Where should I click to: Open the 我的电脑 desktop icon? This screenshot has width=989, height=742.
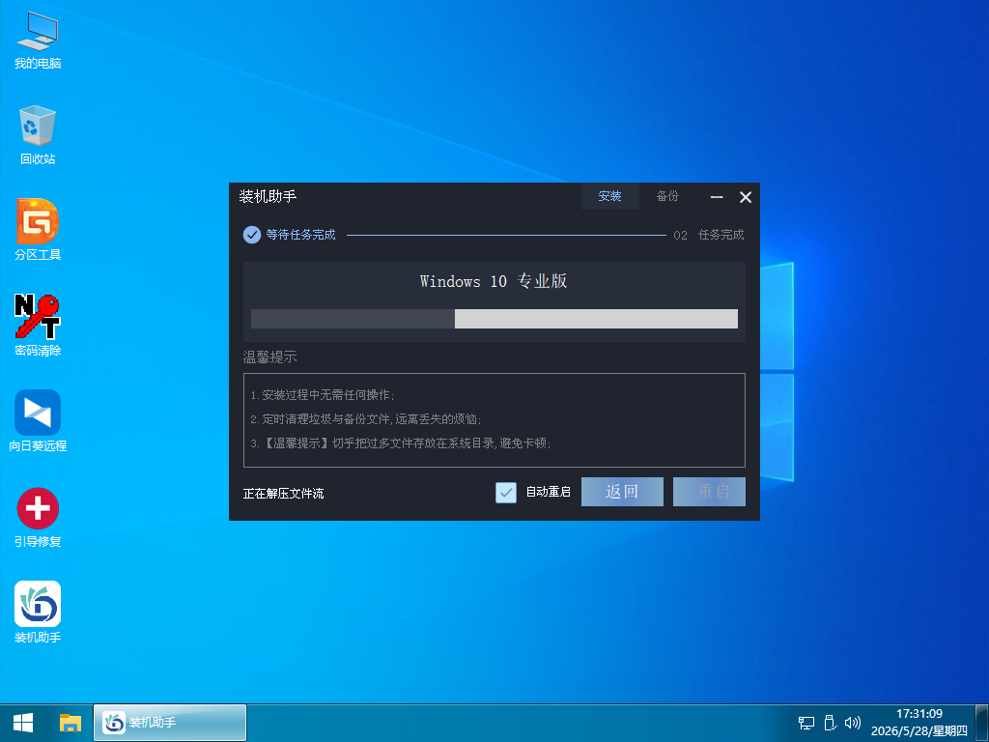click(x=38, y=41)
